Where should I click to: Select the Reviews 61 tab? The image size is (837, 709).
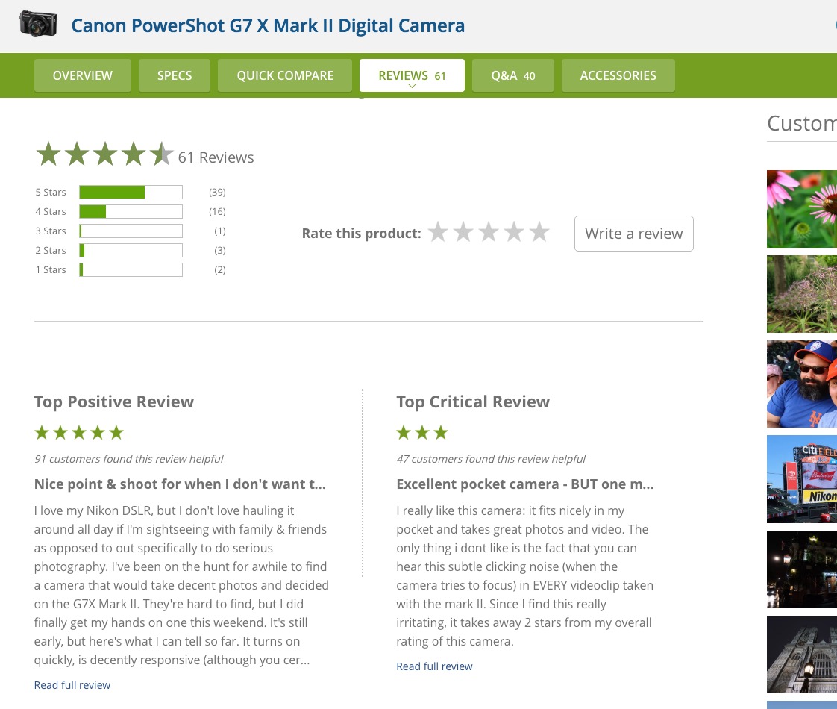pyautogui.click(x=412, y=75)
